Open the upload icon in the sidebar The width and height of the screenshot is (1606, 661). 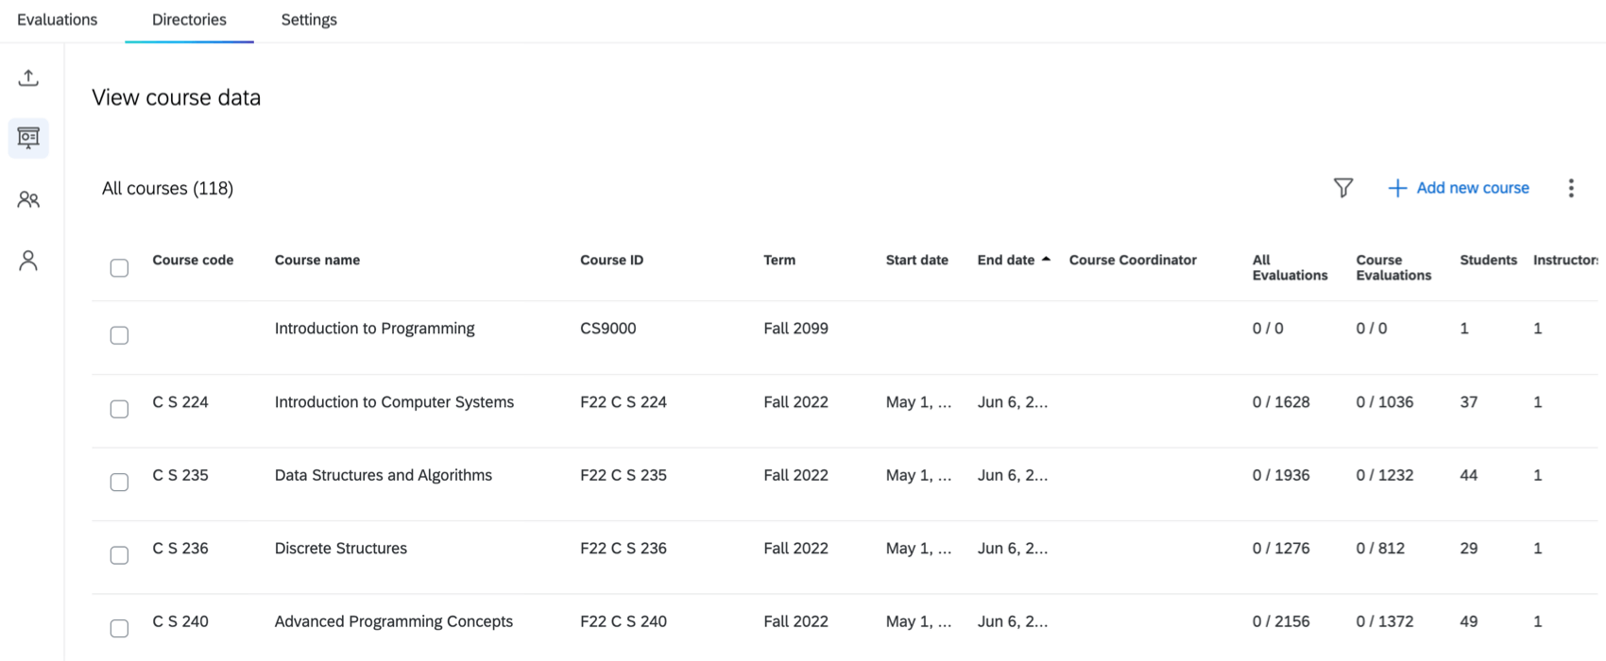click(28, 77)
